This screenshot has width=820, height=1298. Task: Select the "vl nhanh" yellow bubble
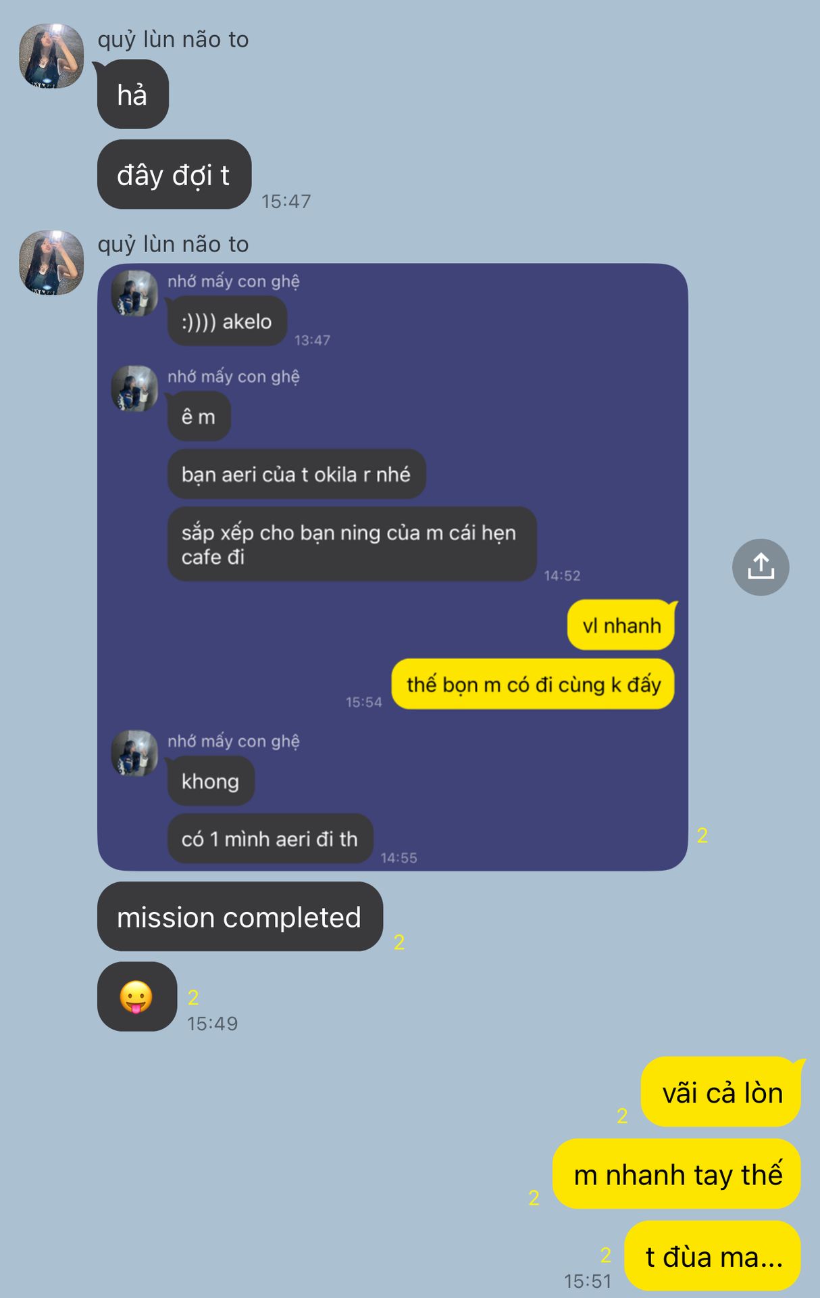(x=621, y=625)
